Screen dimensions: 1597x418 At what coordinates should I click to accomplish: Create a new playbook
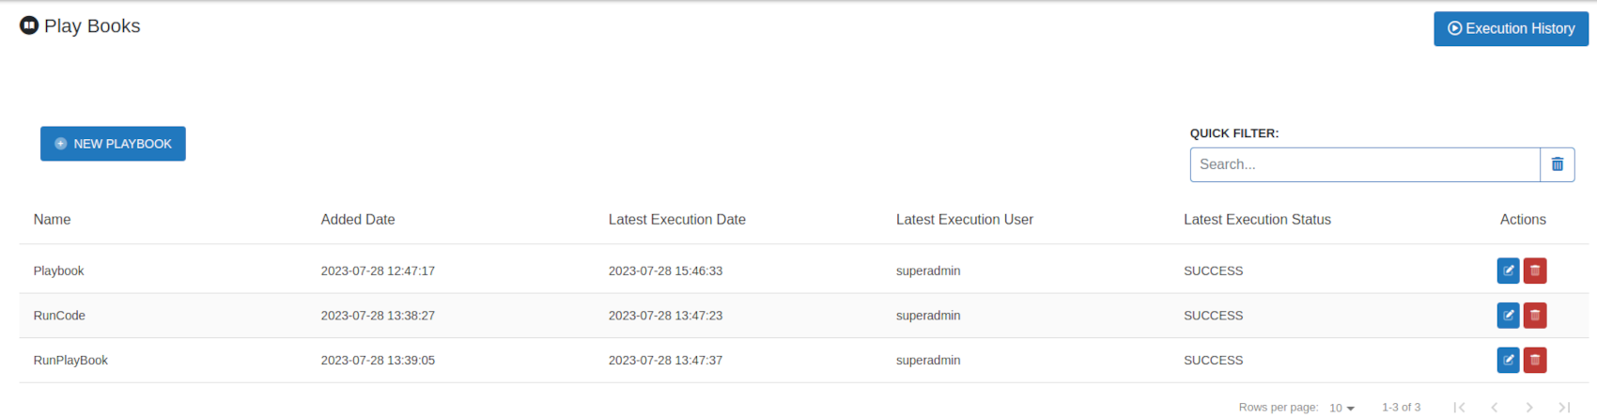click(113, 144)
